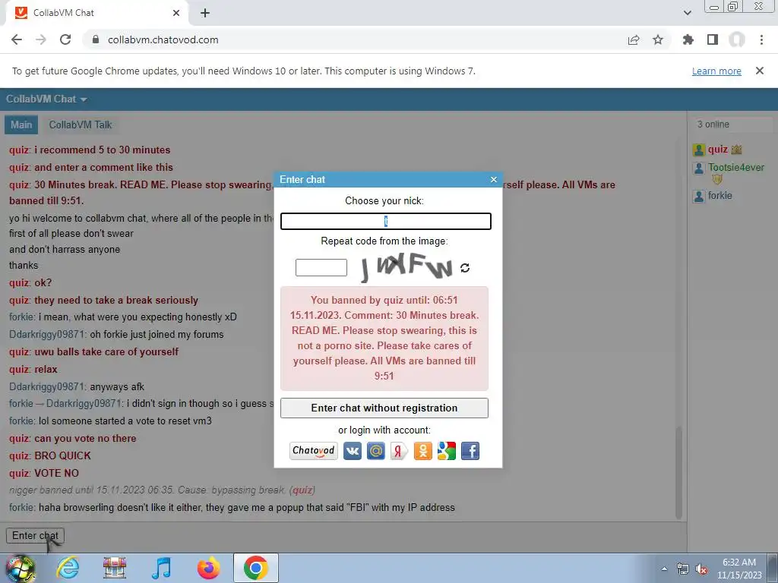Click the "3 online" header

click(x=713, y=124)
